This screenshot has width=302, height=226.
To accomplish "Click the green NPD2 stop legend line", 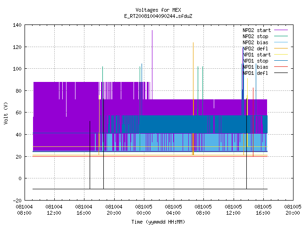I will click(281, 36).
